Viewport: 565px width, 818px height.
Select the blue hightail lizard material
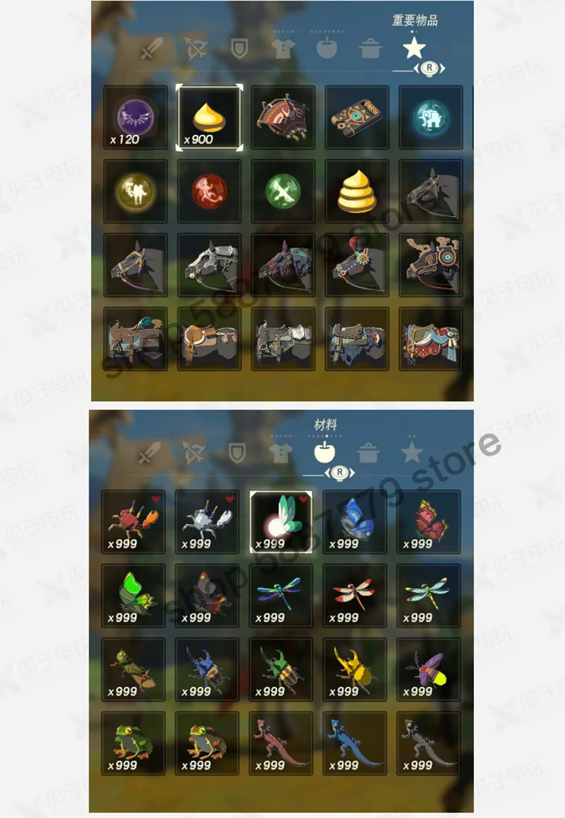355,743
